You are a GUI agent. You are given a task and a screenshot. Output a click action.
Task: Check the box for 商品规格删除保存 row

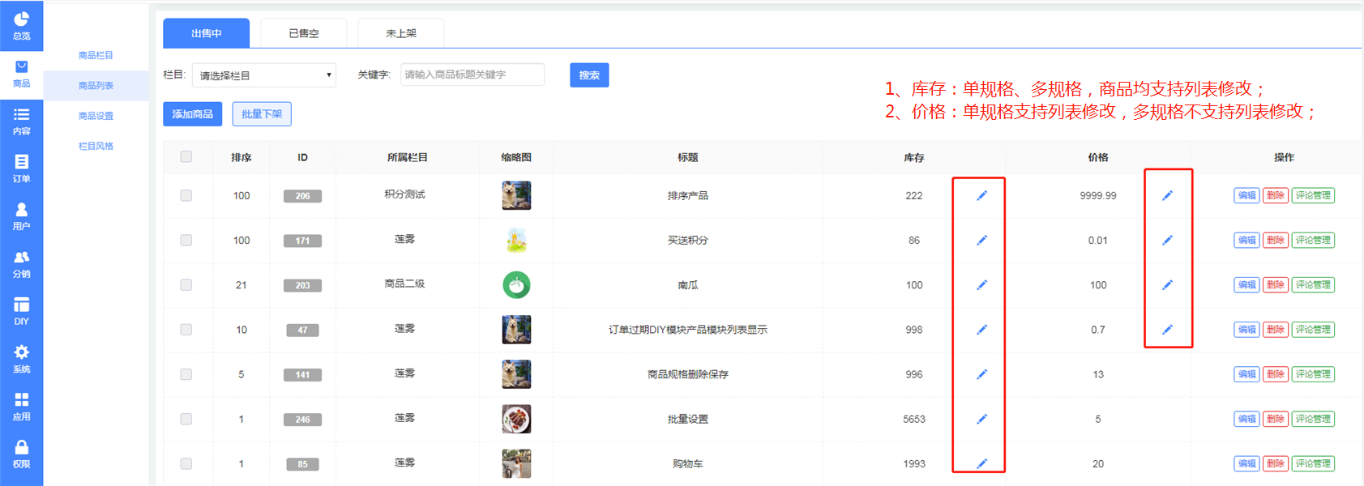point(186,374)
